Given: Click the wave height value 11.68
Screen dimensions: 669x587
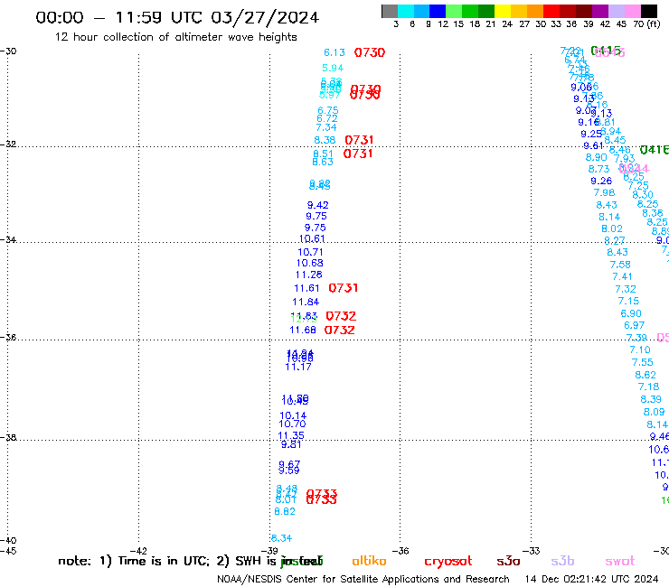Looking at the screenshot, I should coord(303,330).
